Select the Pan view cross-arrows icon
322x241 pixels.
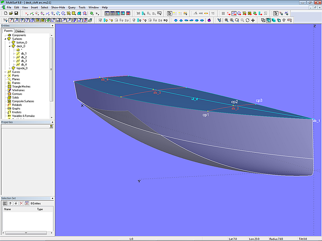(x=253, y=20)
